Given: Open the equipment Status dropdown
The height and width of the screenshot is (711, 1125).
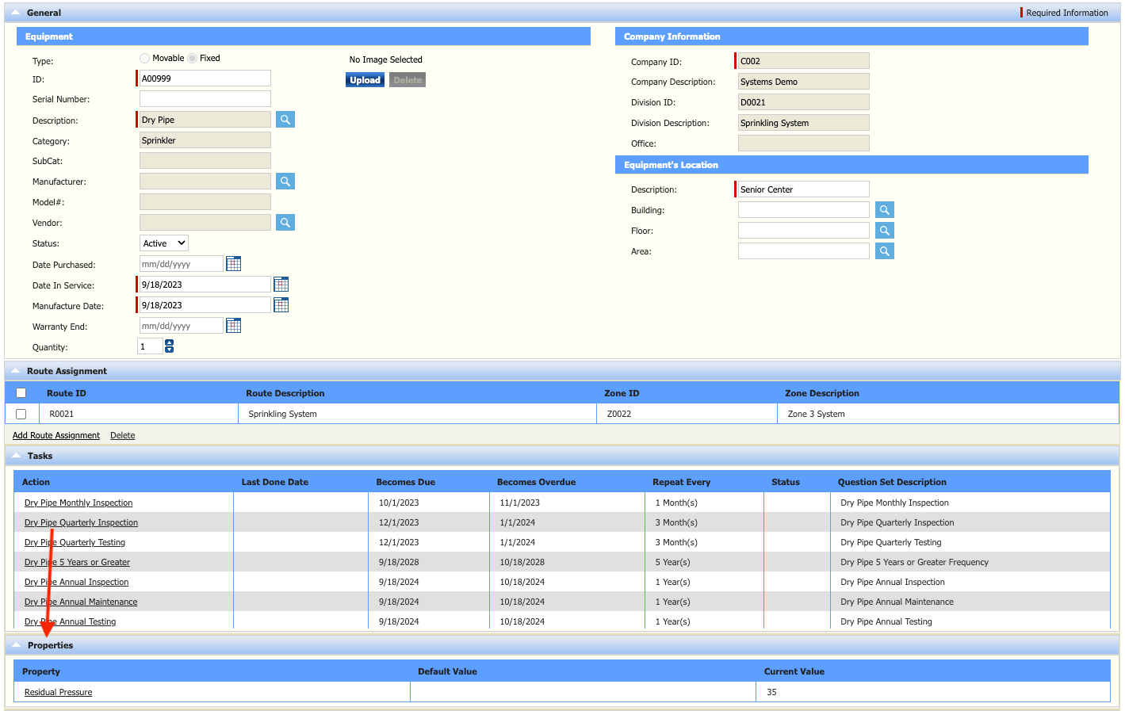Looking at the screenshot, I should click(x=163, y=243).
